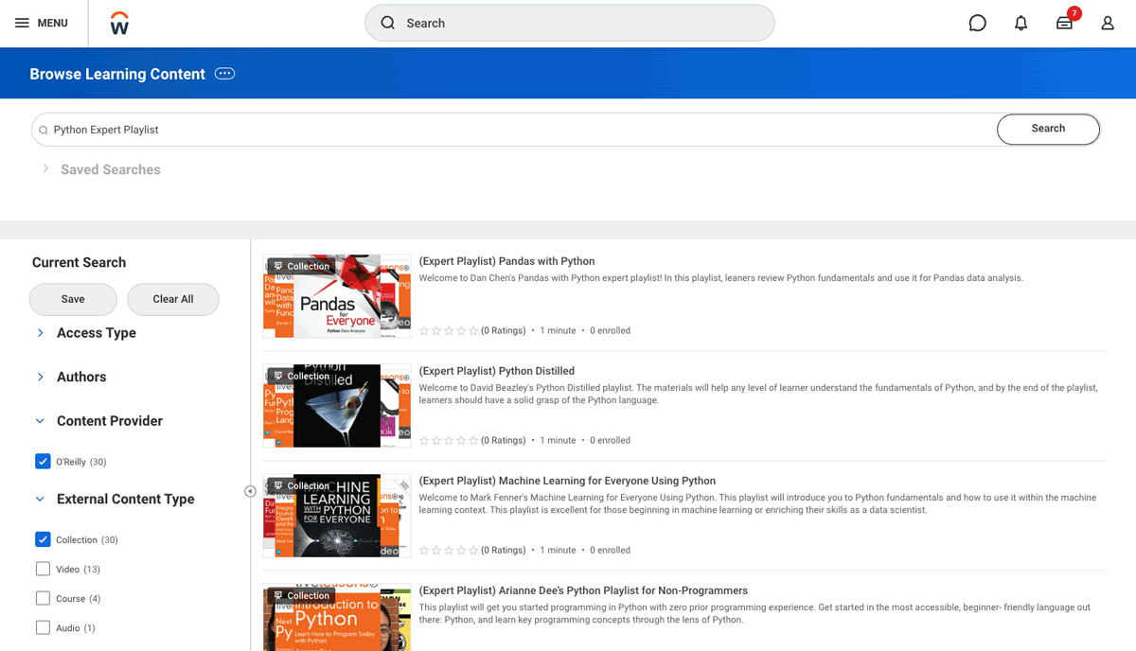Click magnifier icon in learning content search field
This screenshot has height=651, width=1136.
[x=44, y=131]
